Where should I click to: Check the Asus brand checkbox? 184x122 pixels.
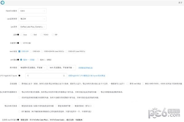[x=21, y=35]
